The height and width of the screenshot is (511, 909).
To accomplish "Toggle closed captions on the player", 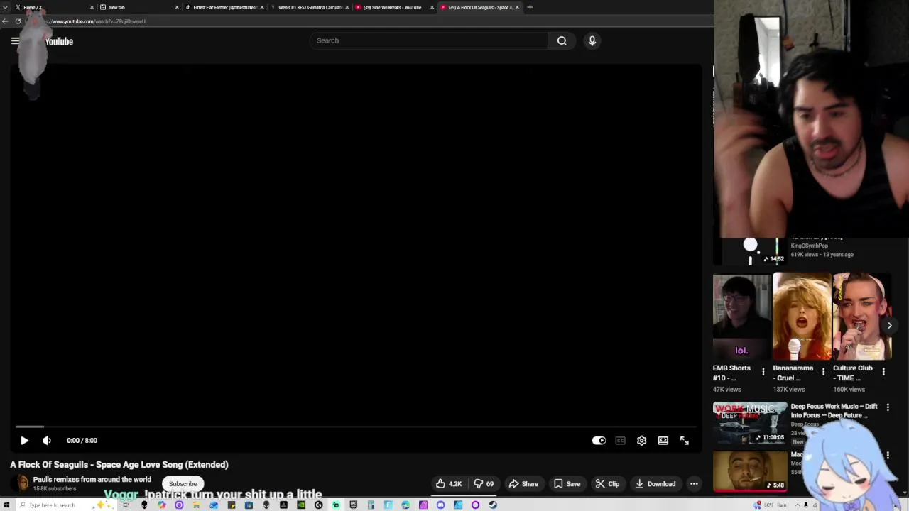I will (x=620, y=440).
